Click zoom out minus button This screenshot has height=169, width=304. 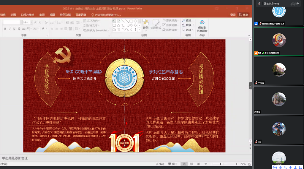pos(211,164)
